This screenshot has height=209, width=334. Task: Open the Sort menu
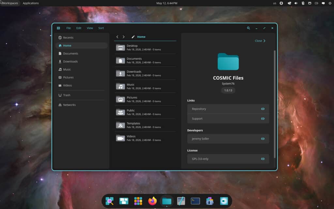click(x=101, y=28)
